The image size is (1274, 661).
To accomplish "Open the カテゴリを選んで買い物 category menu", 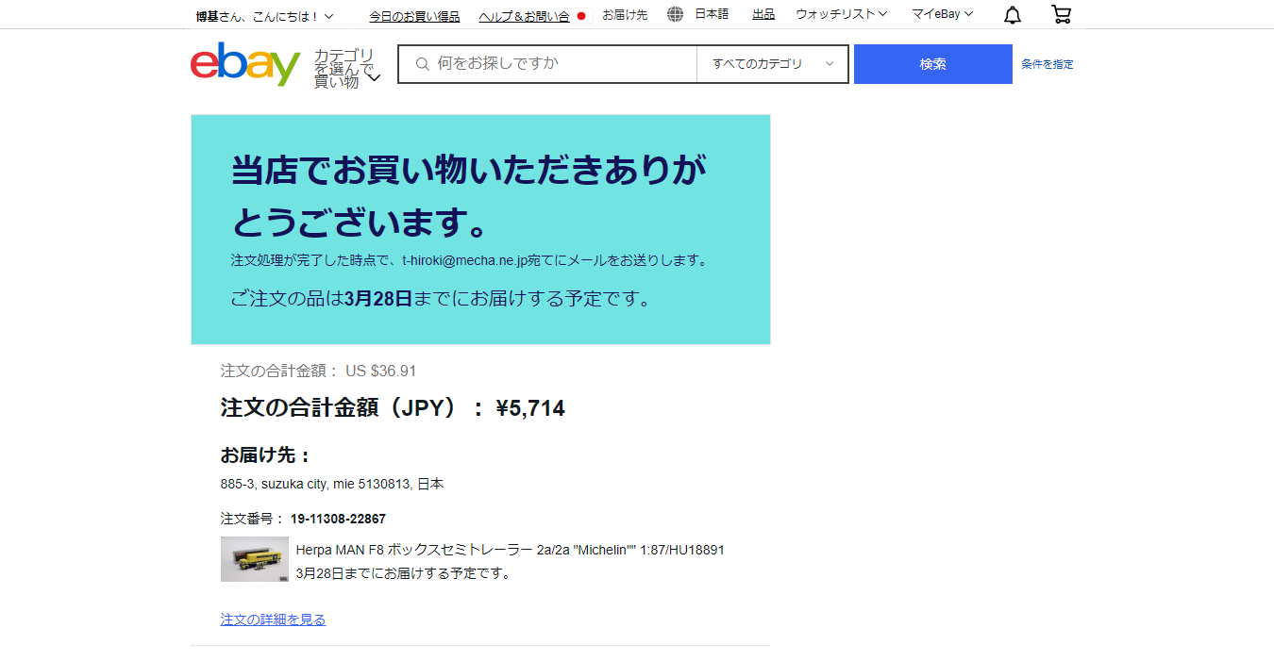I will tap(346, 69).
